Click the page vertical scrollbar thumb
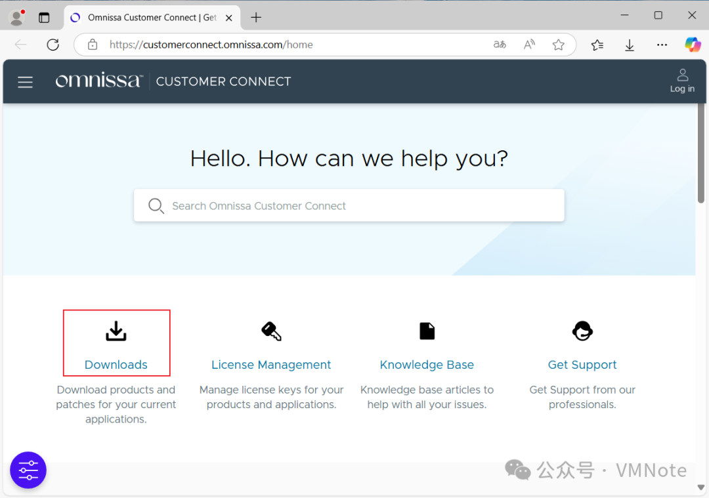The width and height of the screenshot is (709, 498). 701,154
